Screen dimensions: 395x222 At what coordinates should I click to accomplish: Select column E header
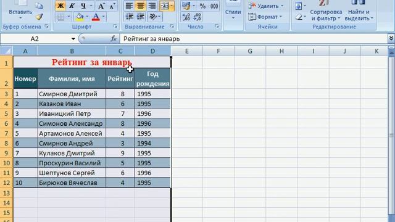(186, 51)
